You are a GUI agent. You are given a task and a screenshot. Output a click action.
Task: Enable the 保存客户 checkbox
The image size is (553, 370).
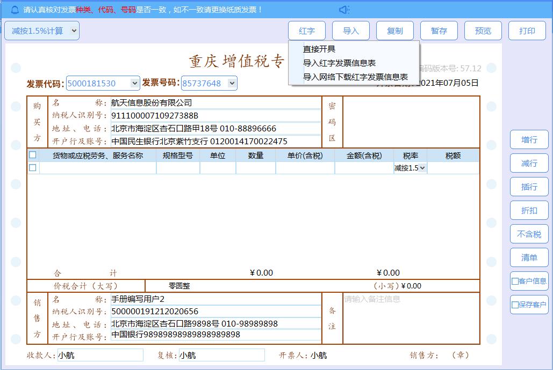[514, 305]
